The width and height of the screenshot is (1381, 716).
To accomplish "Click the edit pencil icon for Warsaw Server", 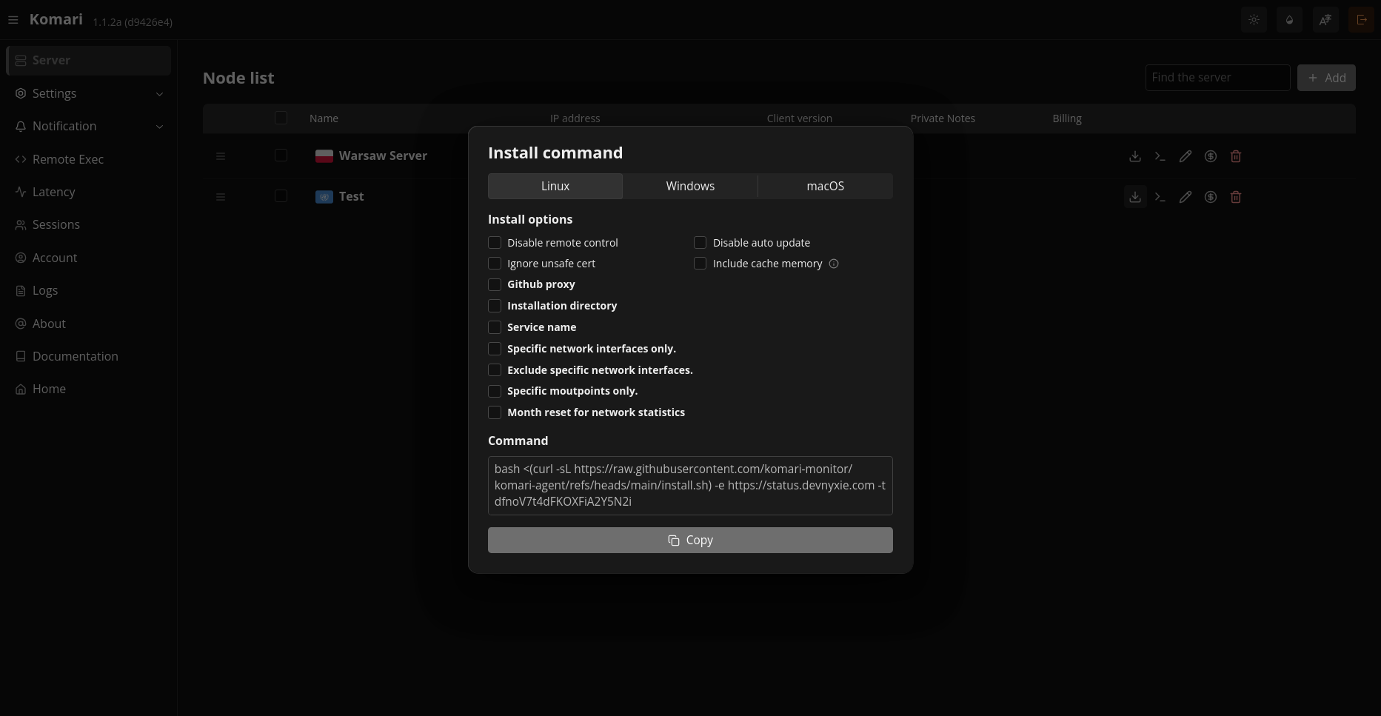I will [x=1186, y=156].
